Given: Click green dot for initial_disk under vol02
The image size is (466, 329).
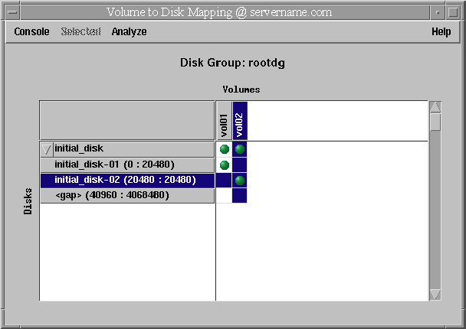Looking at the screenshot, I should pos(240,149).
